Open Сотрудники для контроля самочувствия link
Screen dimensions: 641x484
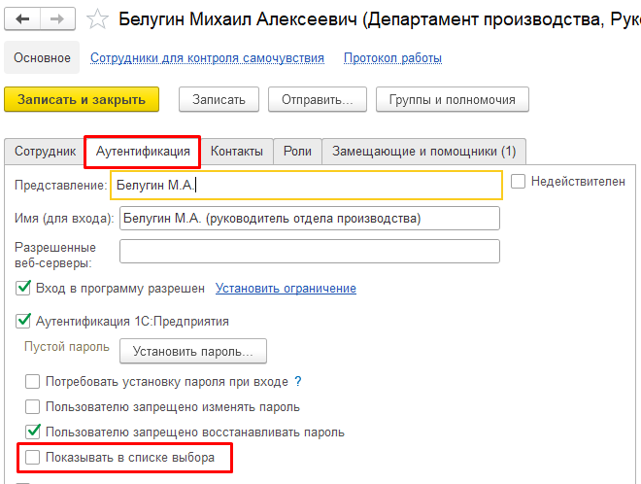click(207, 58)
